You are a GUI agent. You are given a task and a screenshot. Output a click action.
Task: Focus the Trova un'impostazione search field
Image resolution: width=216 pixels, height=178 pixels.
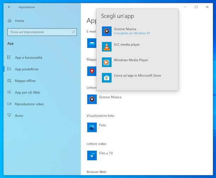point(42,32)
